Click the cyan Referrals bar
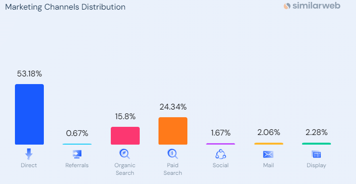This screenshot has width=356, height=184. [77, 144]
